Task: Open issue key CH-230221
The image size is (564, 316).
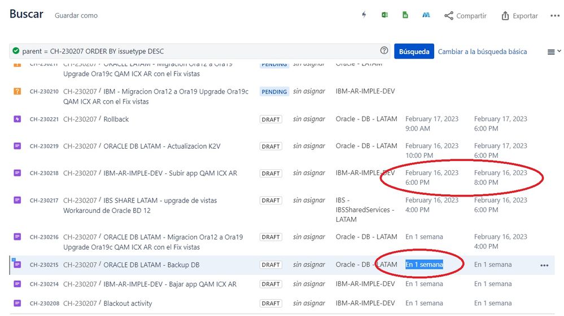Action: (44, 119)
